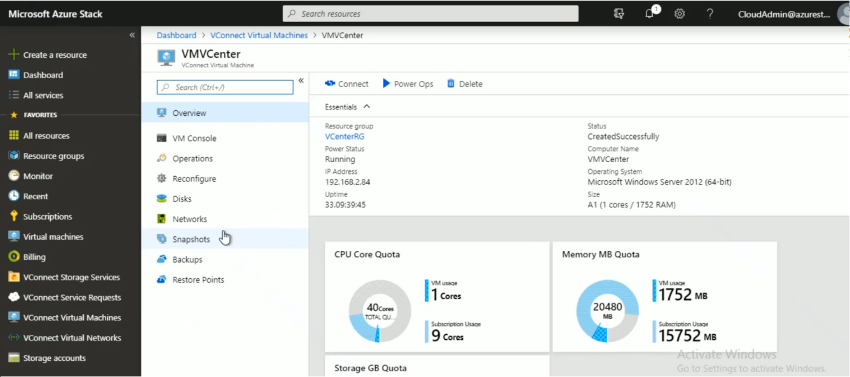Open the VCenterRG resource group link
The height and width of the screenshot is (377, 850).
click(x=345, y=136)
